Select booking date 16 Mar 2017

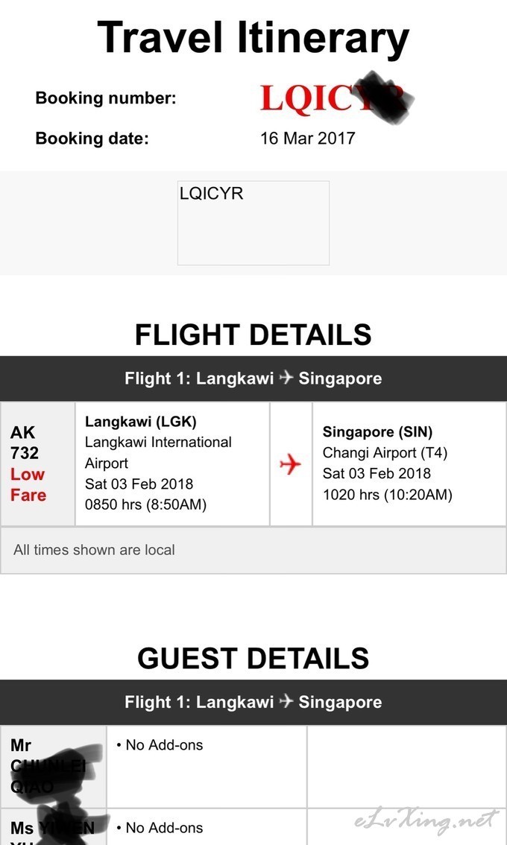coord(308,139)
